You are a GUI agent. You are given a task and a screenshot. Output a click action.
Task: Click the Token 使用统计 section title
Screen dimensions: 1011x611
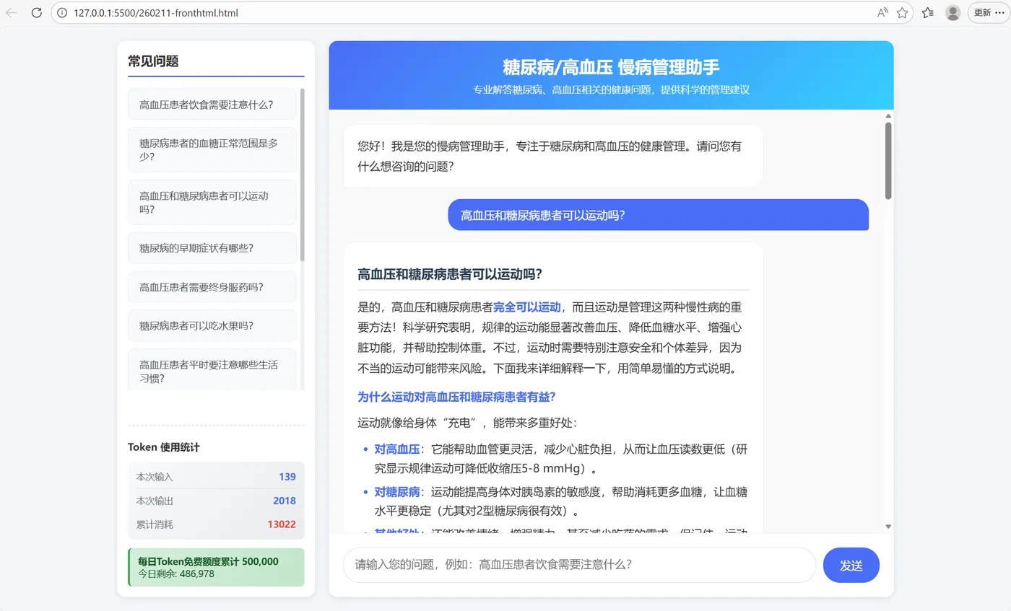(x=164, y=447)
